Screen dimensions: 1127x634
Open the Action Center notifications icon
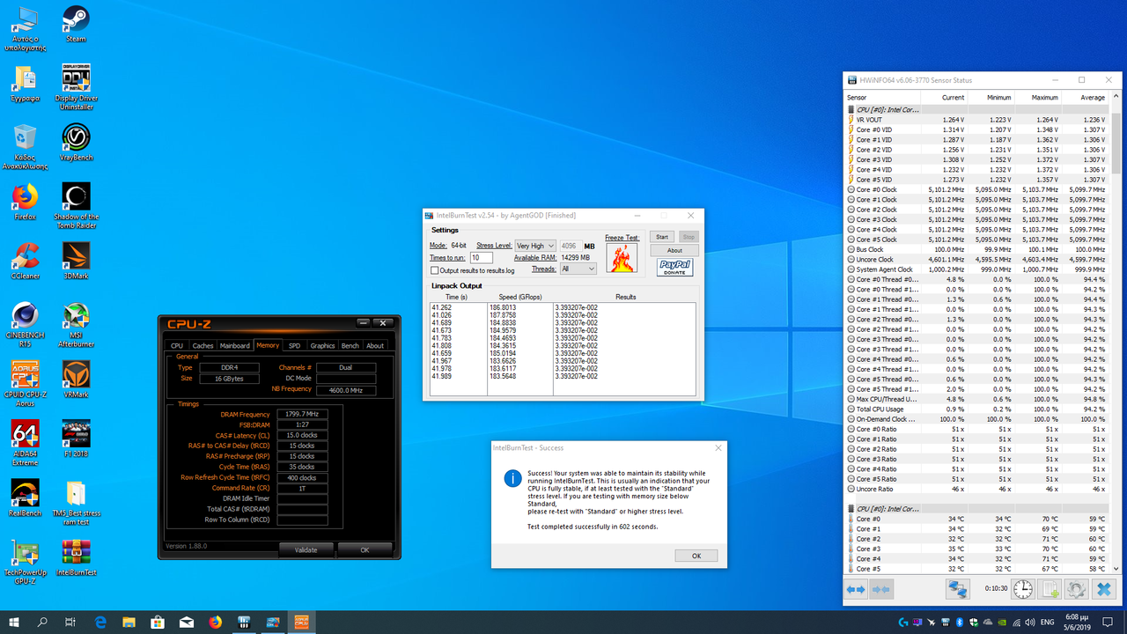pyautogui.click(x=1109, y=622)
